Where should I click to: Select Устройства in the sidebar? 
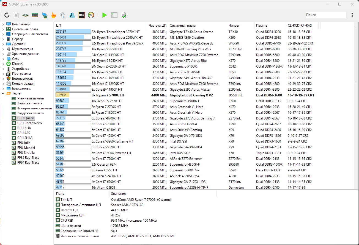click(x=21, y=69)
